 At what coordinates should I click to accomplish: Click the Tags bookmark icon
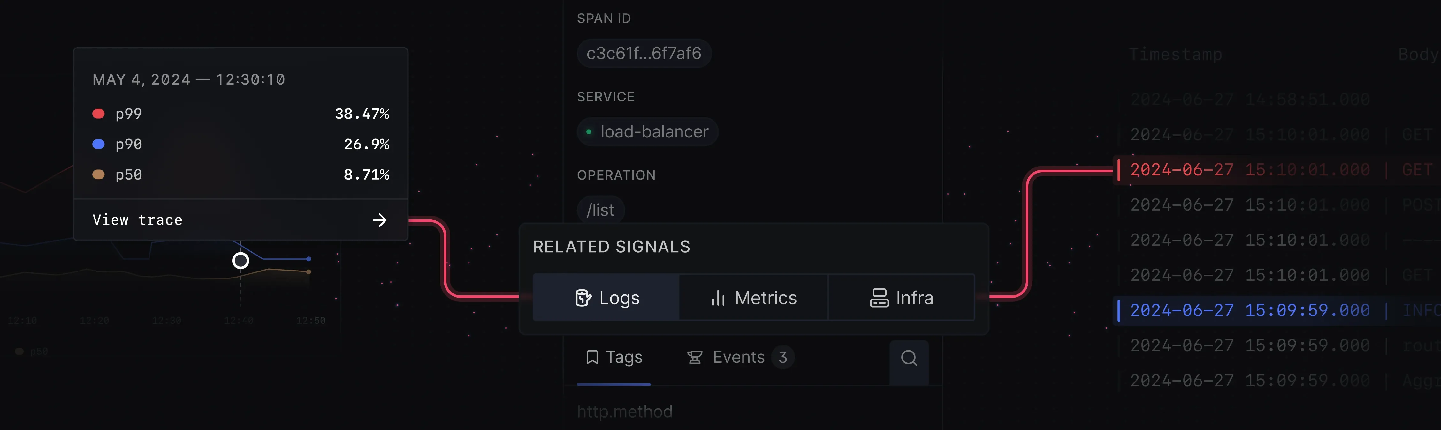coord(592,357)
